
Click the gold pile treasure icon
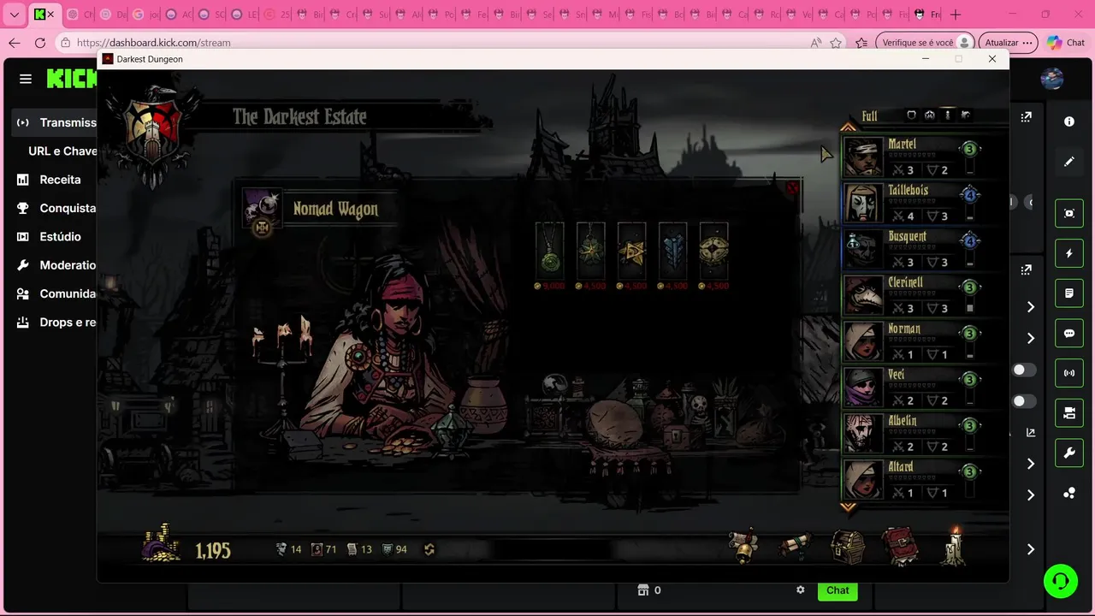tap(161, 544)
